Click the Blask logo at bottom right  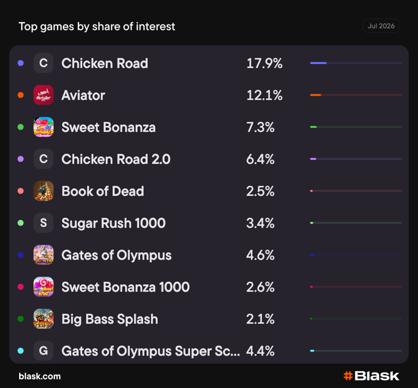click(371, 376)
